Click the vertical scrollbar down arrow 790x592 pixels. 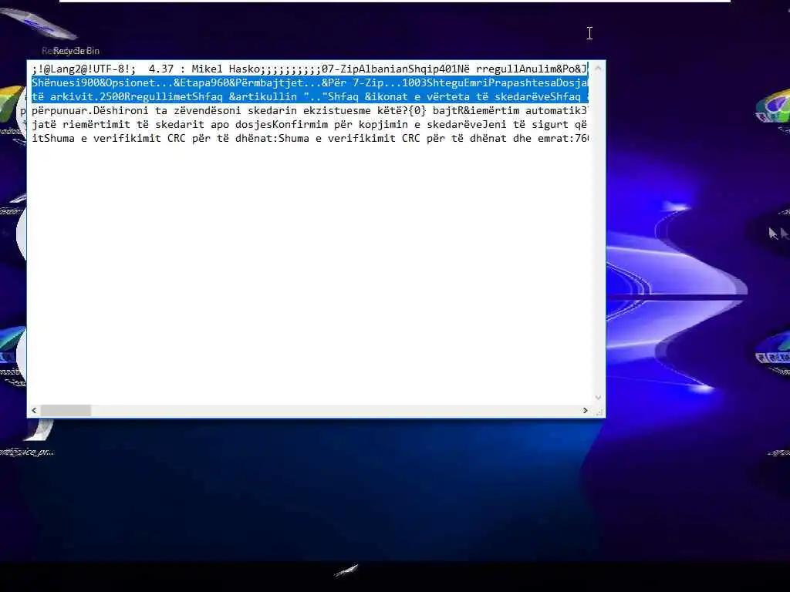[598, 397]
